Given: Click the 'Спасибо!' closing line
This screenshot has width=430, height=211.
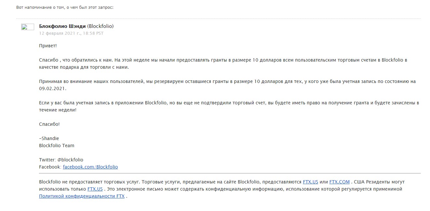Looking at the screenshot, I should click(x=49, y=124).
